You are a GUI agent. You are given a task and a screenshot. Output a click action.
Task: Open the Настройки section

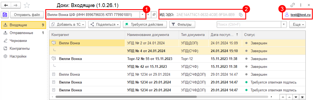[24, 56]
